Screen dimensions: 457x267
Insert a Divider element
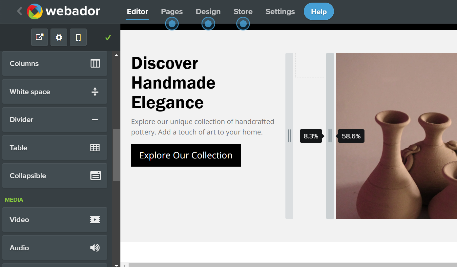tap(55, 120)
